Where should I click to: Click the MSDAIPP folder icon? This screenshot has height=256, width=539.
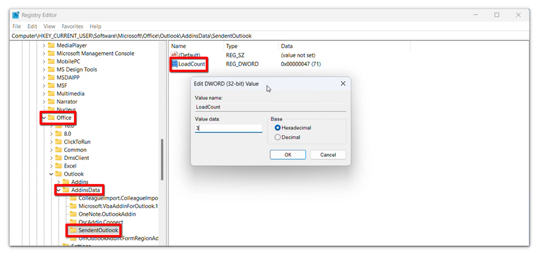51,78
